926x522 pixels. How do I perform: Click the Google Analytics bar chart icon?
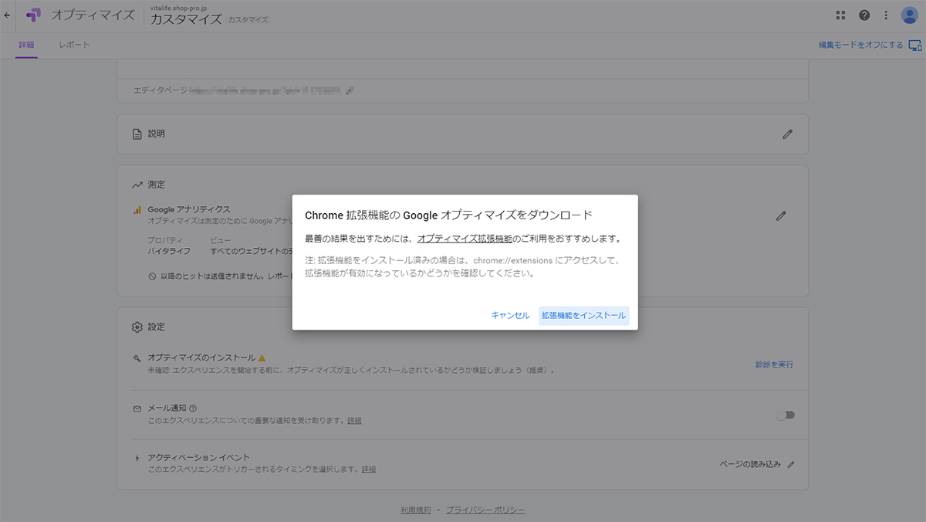[x=137, y=209]
